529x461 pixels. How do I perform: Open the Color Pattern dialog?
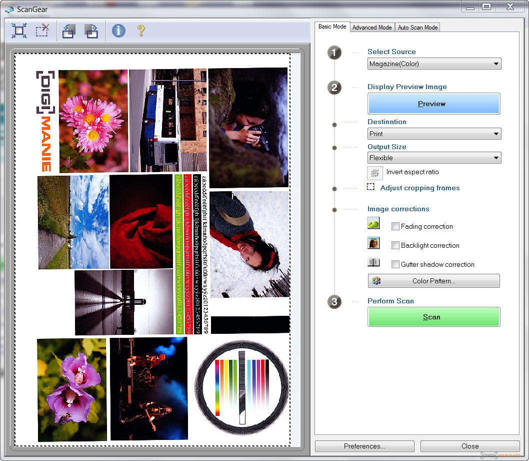433,281
